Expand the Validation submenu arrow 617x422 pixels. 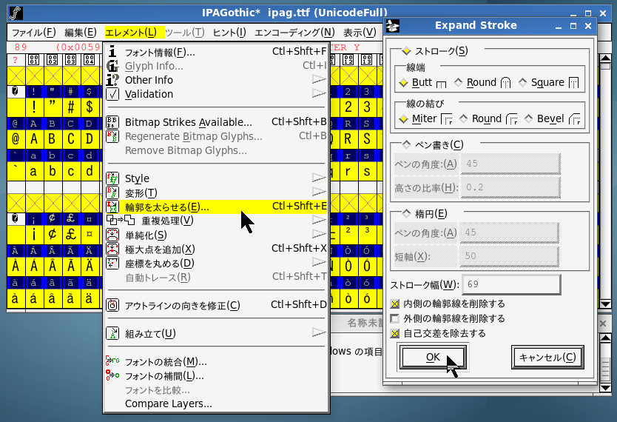(x=319, y=93)
